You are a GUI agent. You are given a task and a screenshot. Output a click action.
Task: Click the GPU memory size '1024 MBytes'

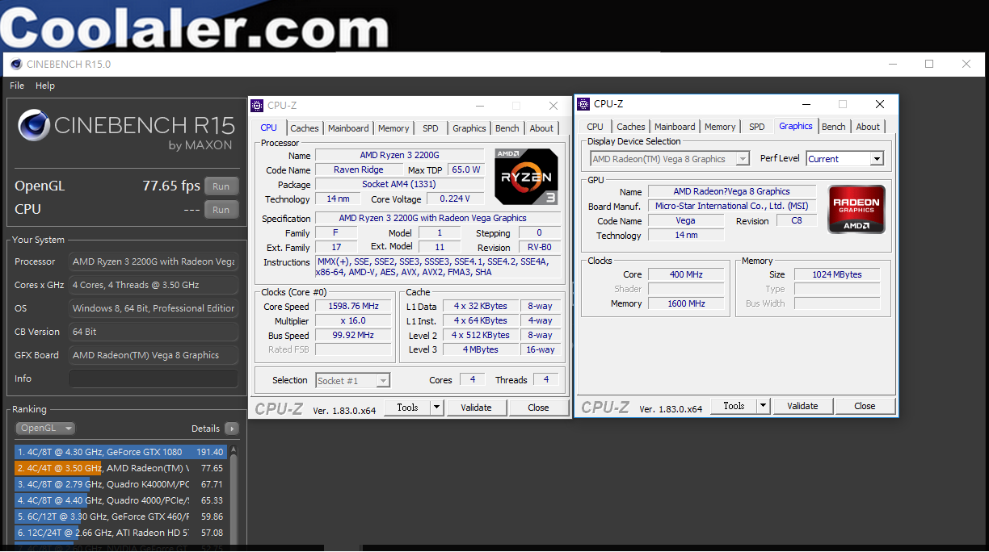pos(837,274)
